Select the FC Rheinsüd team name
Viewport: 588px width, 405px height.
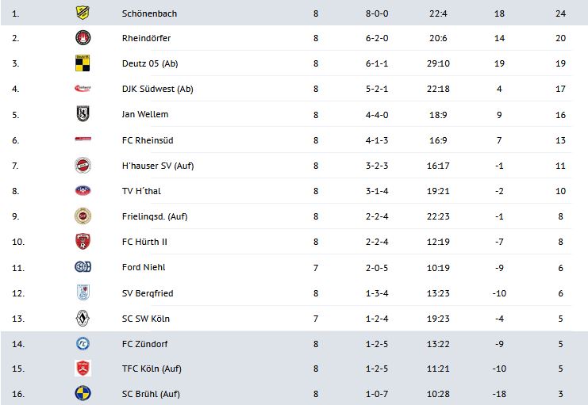click(148, 140)
